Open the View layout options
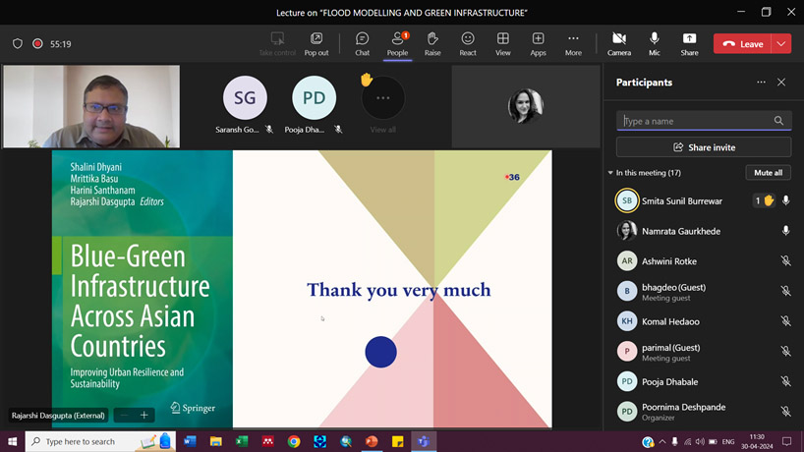Screen dimensions: 804x452 click(502, 43)
